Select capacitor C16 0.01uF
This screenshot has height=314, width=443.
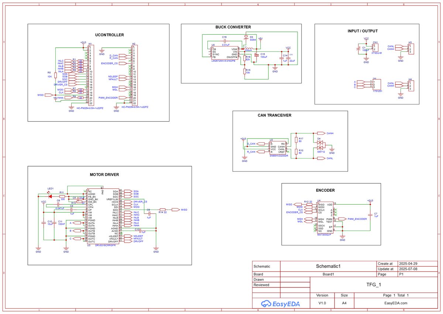point(224,41)
